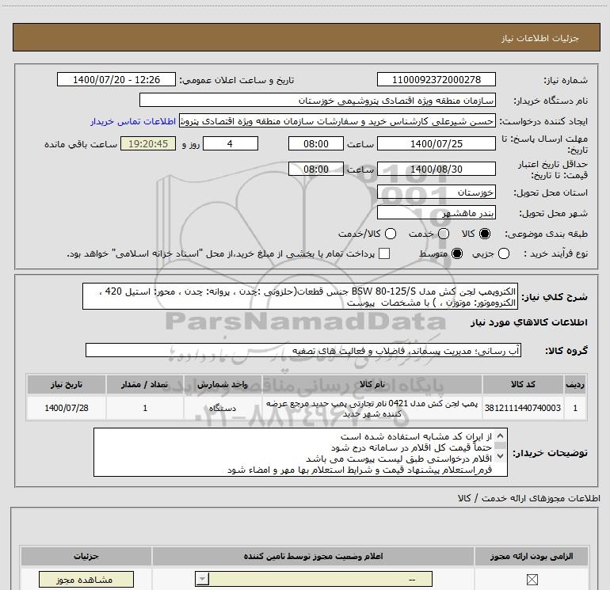Click the نام کالا column header
The image size is (610, 590).
pos(372,385)
